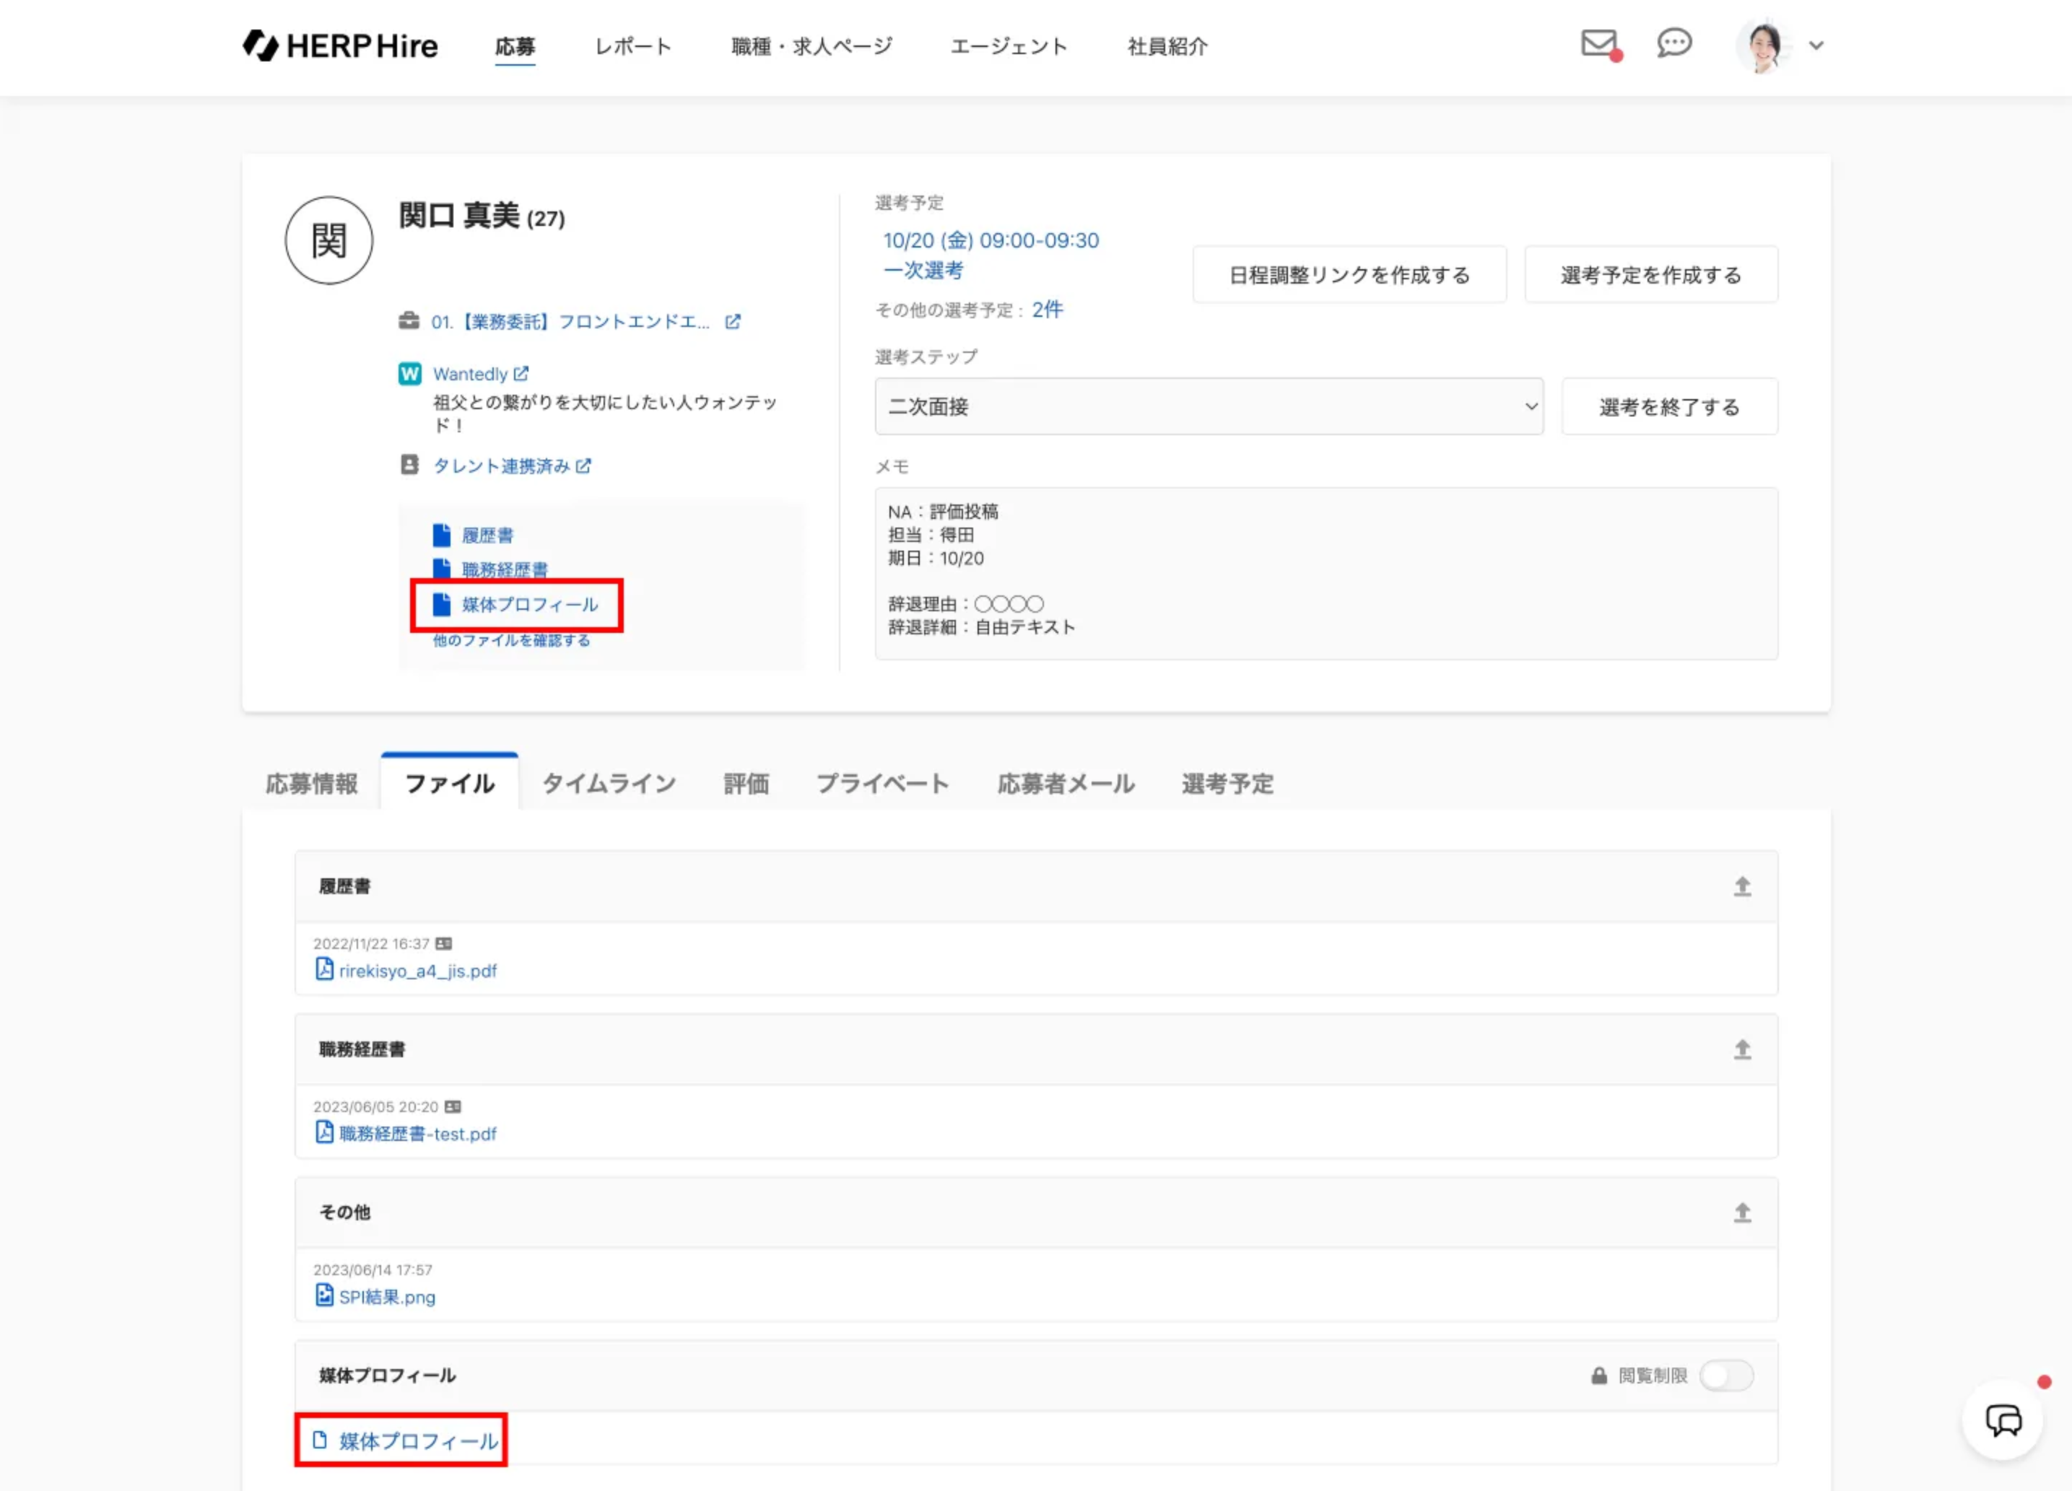Click into the メモ text area

(1325, 572)
